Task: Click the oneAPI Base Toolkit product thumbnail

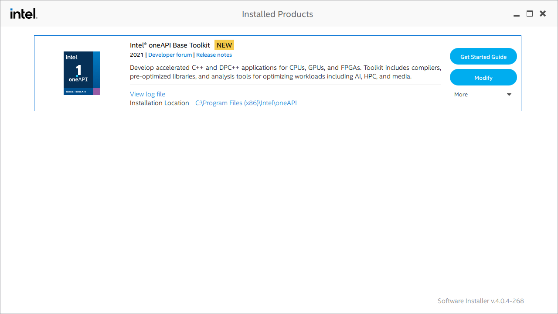Action: click(x=82, y=73)
